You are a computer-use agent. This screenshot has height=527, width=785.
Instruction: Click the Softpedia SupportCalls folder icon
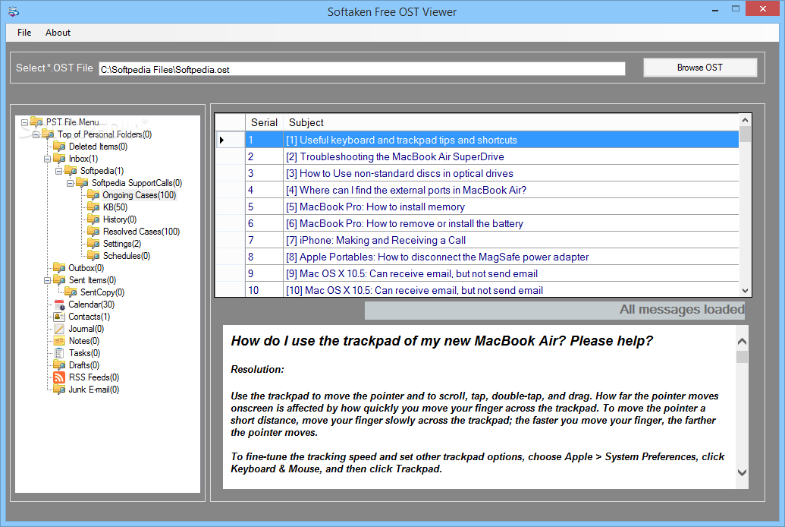(82, 183)
